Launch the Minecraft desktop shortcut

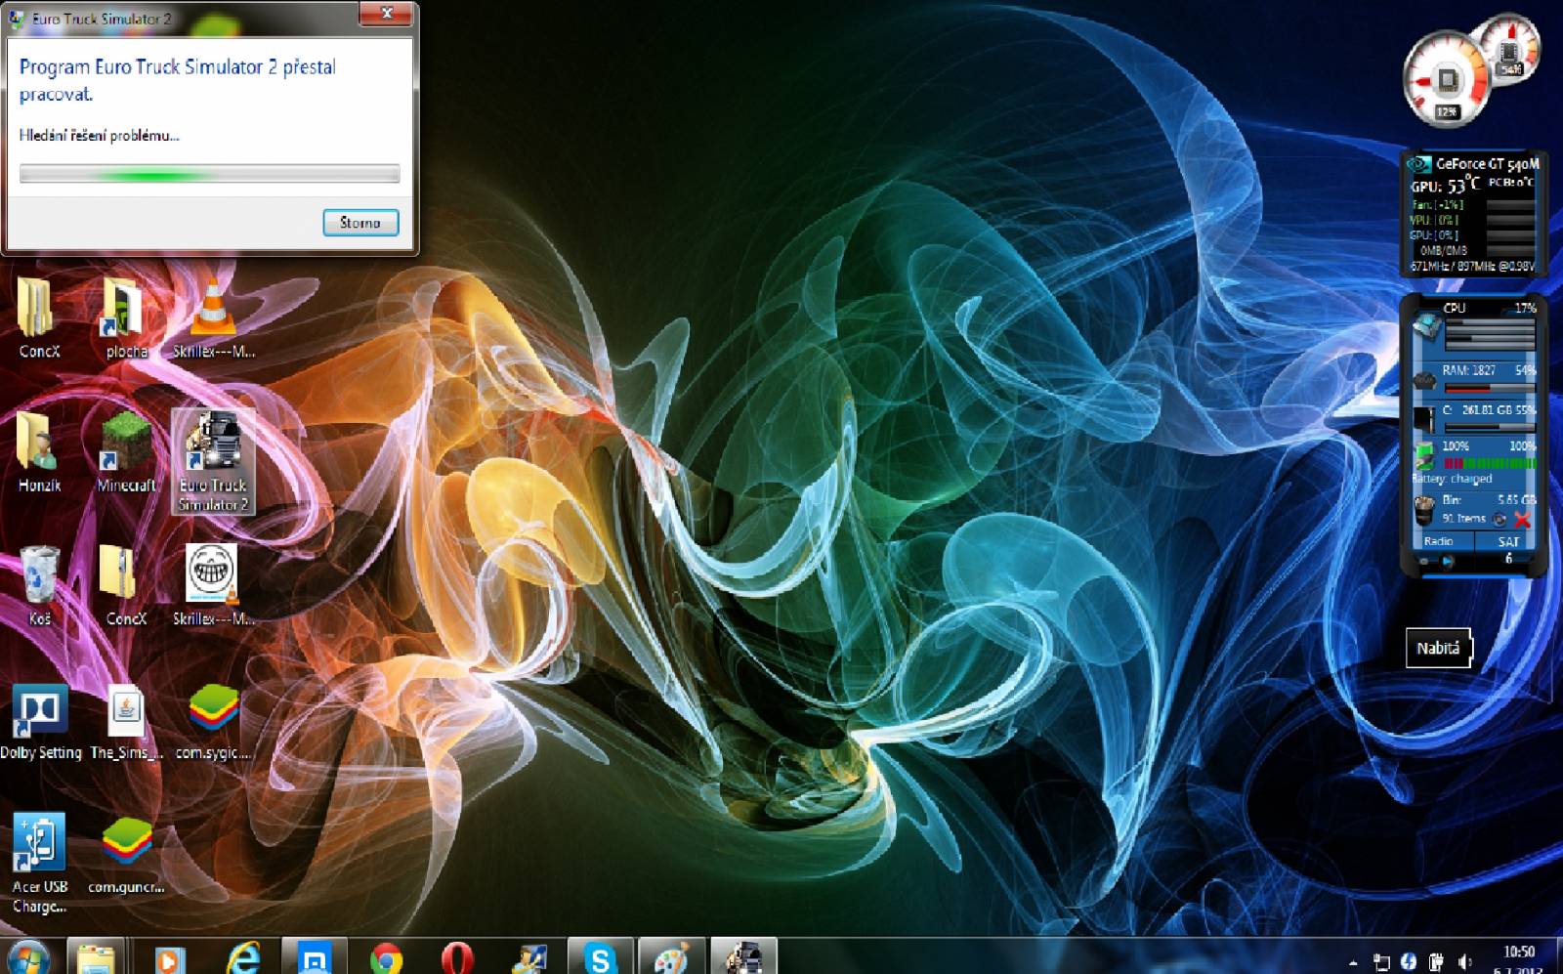pyautogui.click(x=126, y=451)
